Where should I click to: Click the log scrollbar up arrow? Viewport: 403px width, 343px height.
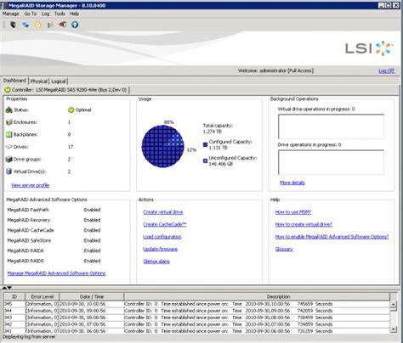point(393,305)
